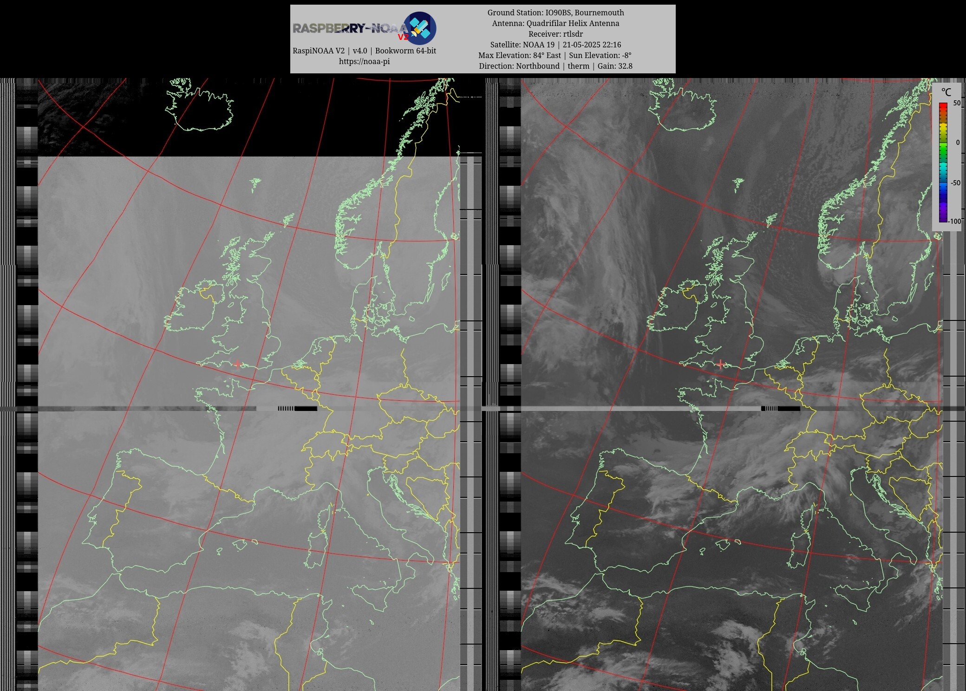The width and height of the screenshot is (966, 691).
Task: Select the 'Receiver: rtlsdr' line
Action: 555,34
